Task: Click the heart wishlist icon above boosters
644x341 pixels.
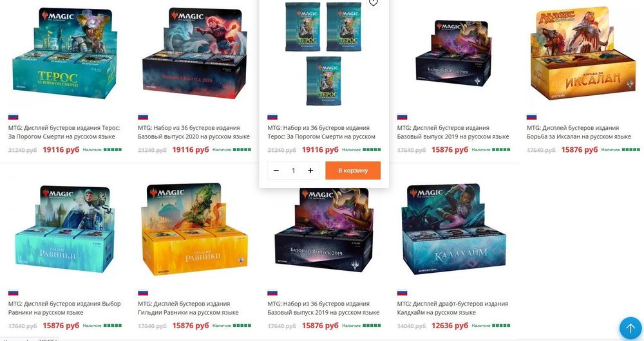Action: click(x=373, y=3)
